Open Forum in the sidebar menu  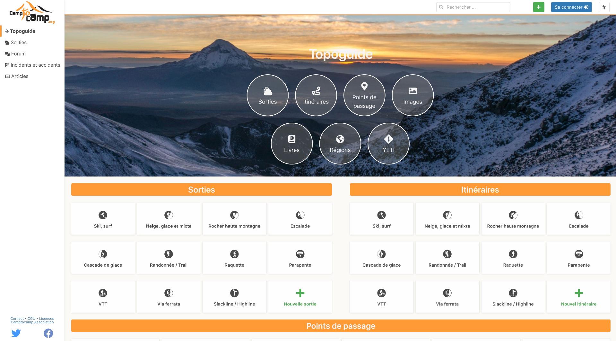[32, 54]
